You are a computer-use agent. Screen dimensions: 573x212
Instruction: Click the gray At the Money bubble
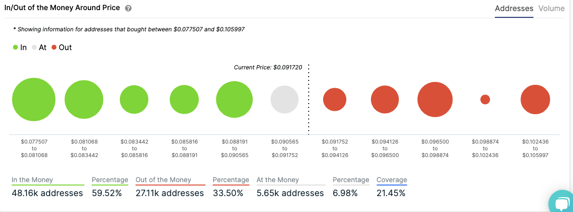point(285,100)
